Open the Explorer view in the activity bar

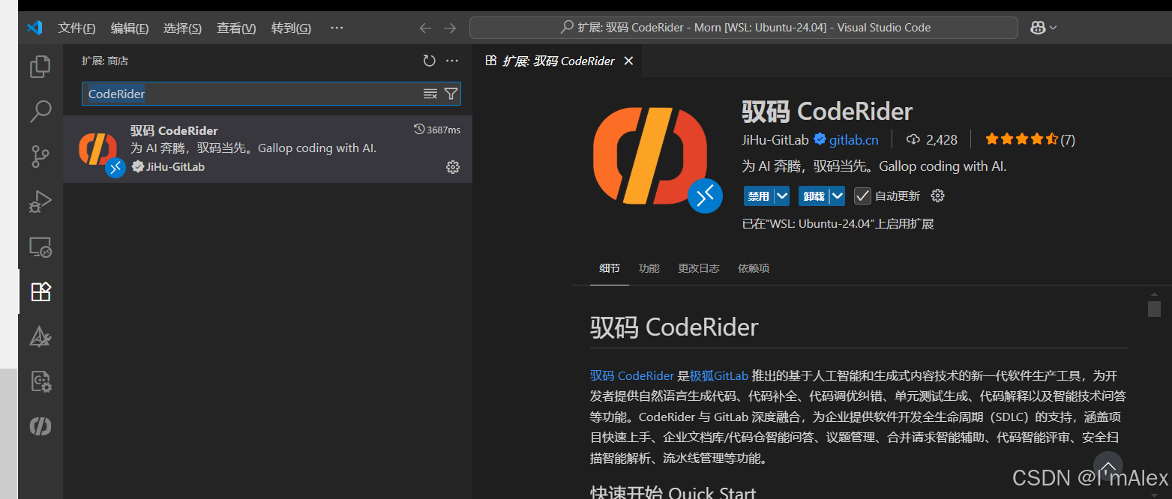[x=40, y=66]
